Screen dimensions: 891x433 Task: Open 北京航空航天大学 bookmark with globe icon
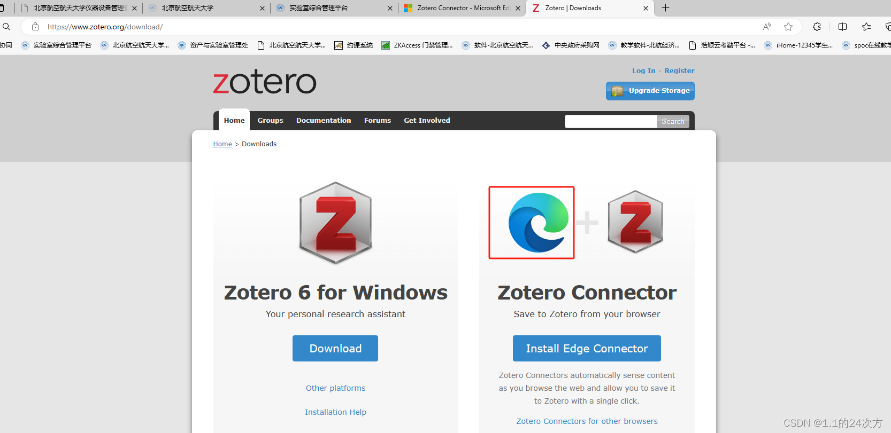(135, 45)
